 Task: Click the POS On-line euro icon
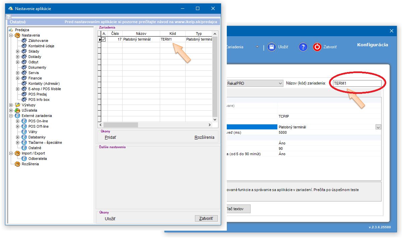pyautogui.click(x=24, y=121)
